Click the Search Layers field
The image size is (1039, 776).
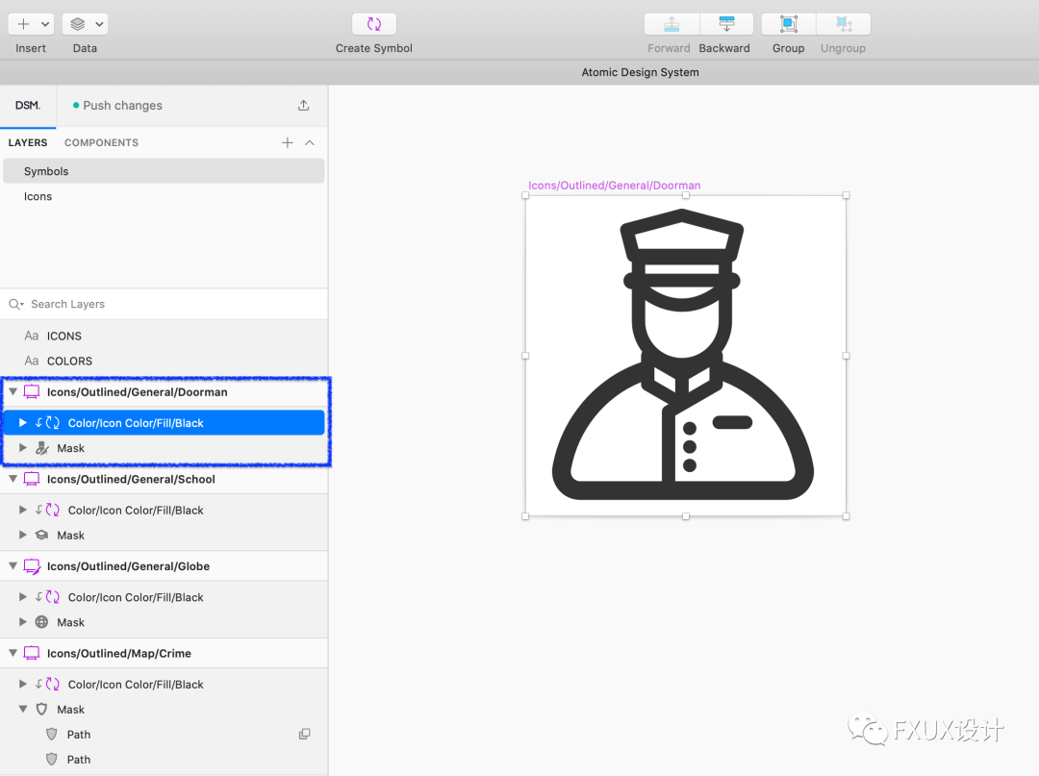[x=164, y=304]
